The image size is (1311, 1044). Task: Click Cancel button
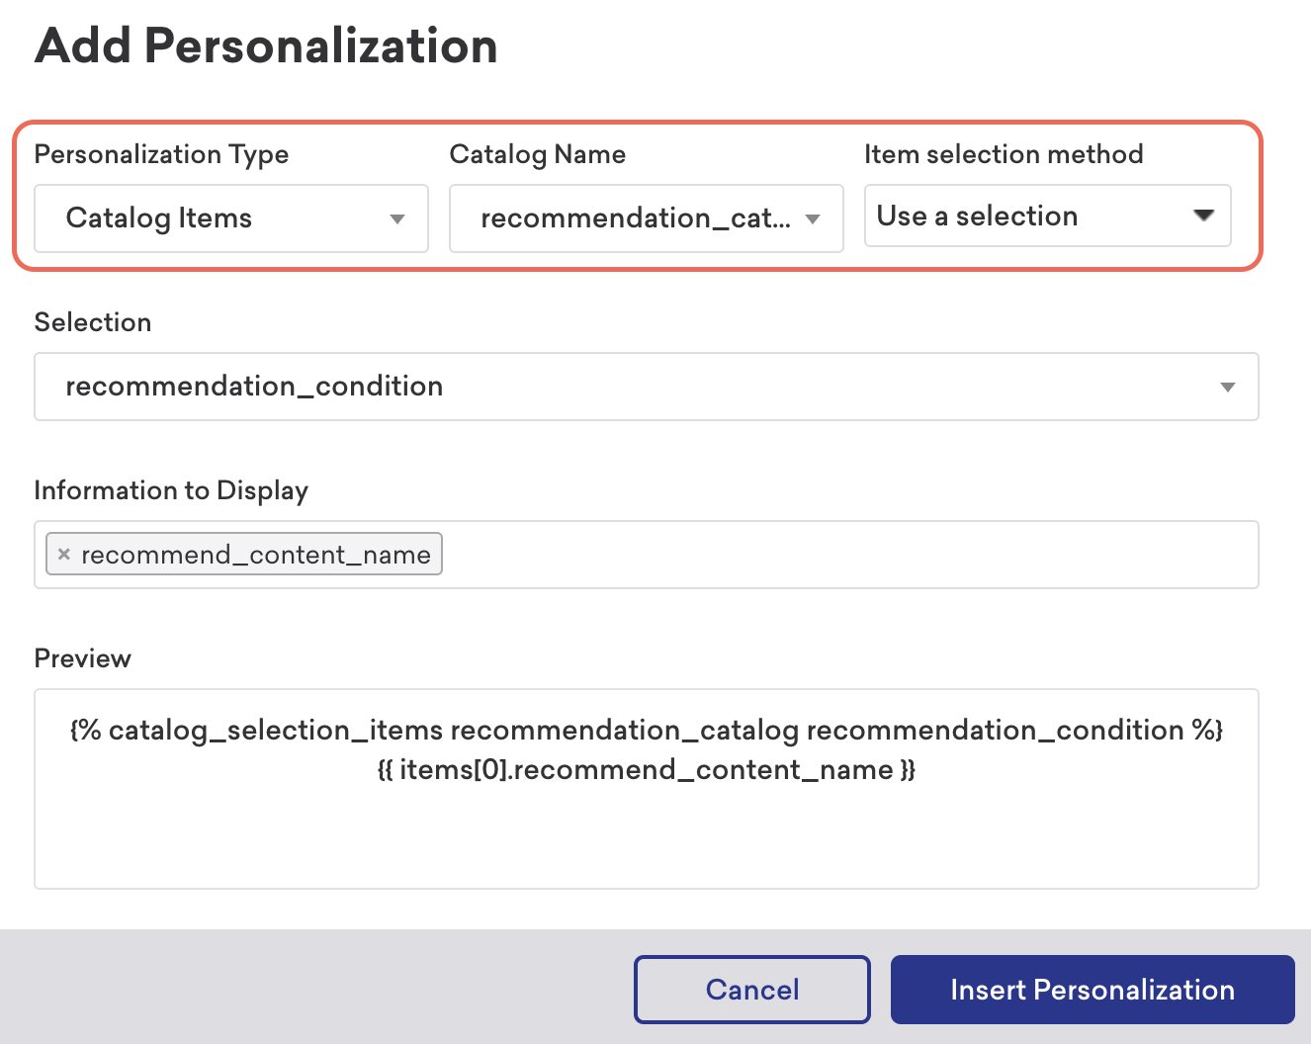pyautogui.click(x=752, y=990)
